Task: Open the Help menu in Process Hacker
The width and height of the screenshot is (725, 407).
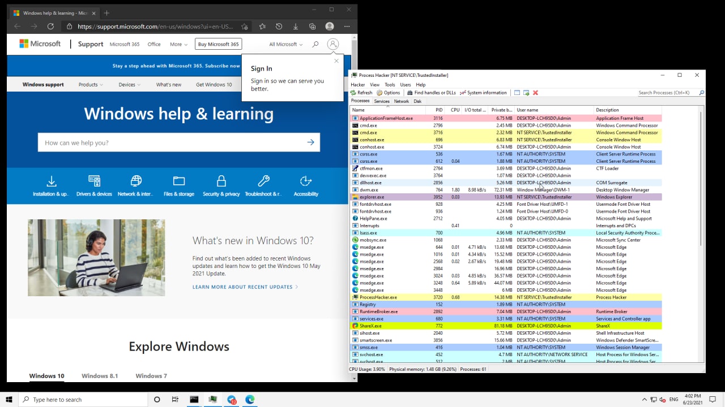Action: [421, 85]
